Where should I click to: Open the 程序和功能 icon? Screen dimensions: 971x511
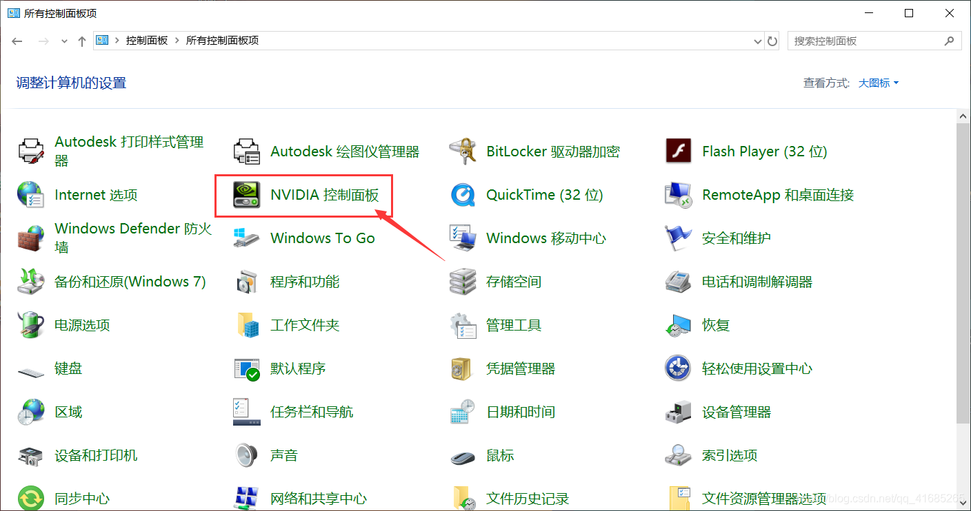point(246,282)
